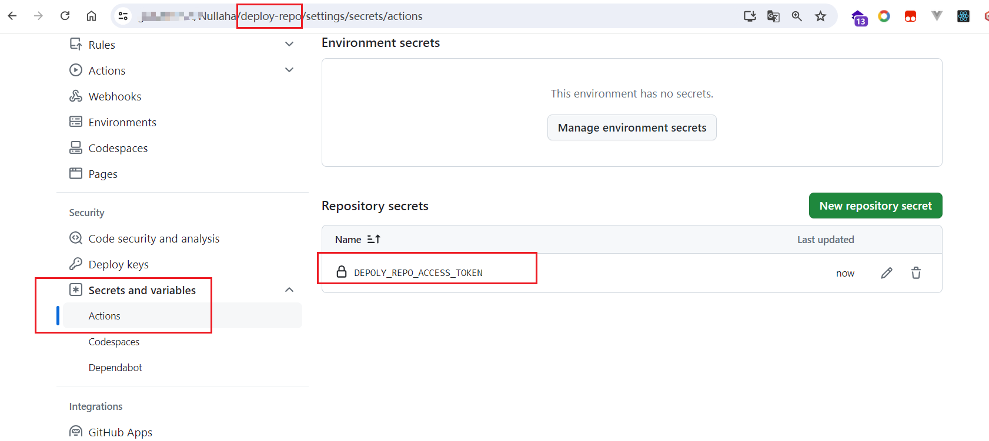The width and height of the screenshot is (989, 441).
Task: Bookmark this page with the star icon
Action: pyautogui.click(x=820, y=16)
